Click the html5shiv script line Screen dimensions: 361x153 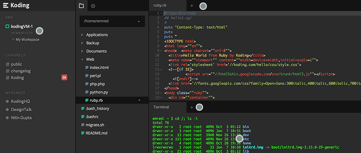(260, 74)
